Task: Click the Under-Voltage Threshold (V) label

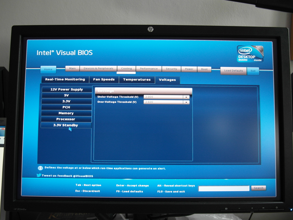Action: (118, 97)
